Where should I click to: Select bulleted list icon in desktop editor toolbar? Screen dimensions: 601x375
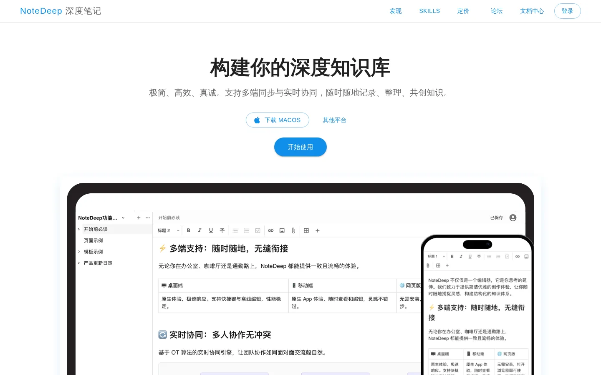235,230
